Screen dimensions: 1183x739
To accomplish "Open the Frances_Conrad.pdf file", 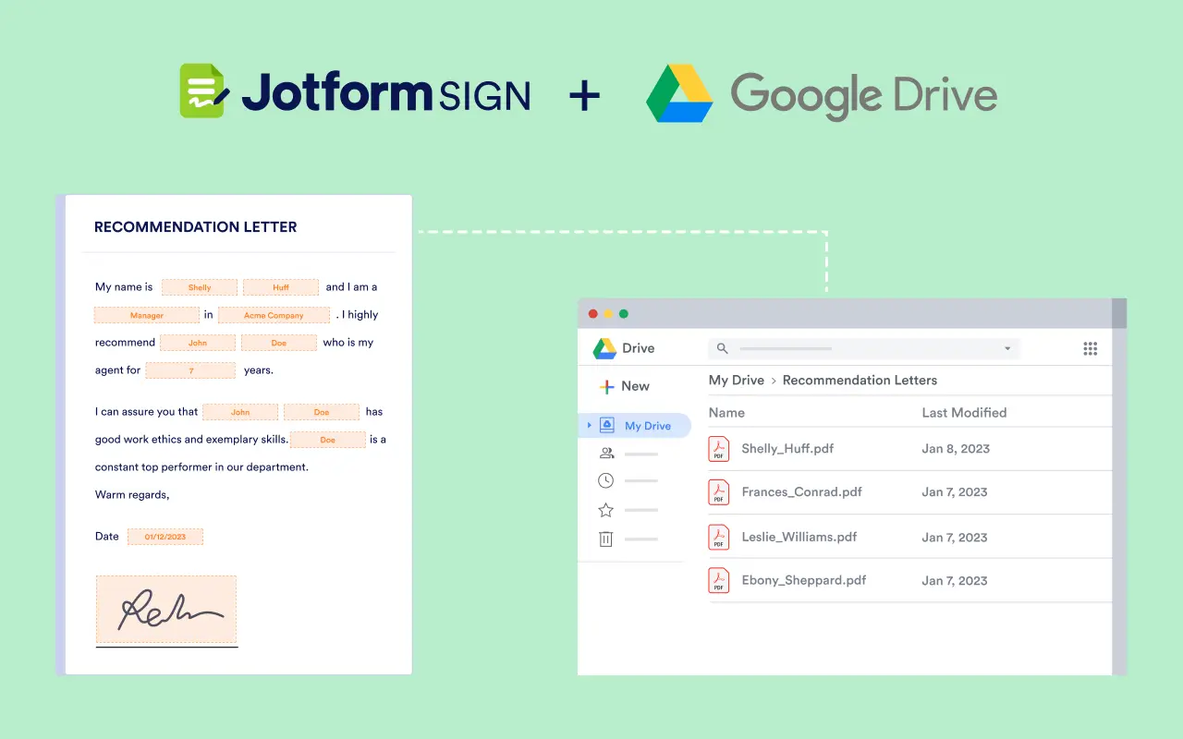I will (x=801, y=492).
